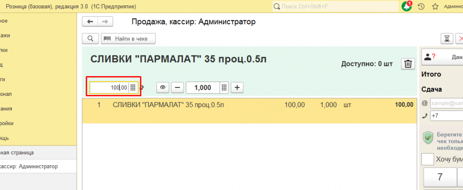Tap numeric keypad button 7

pyautogui.click(x=440, y=177)
